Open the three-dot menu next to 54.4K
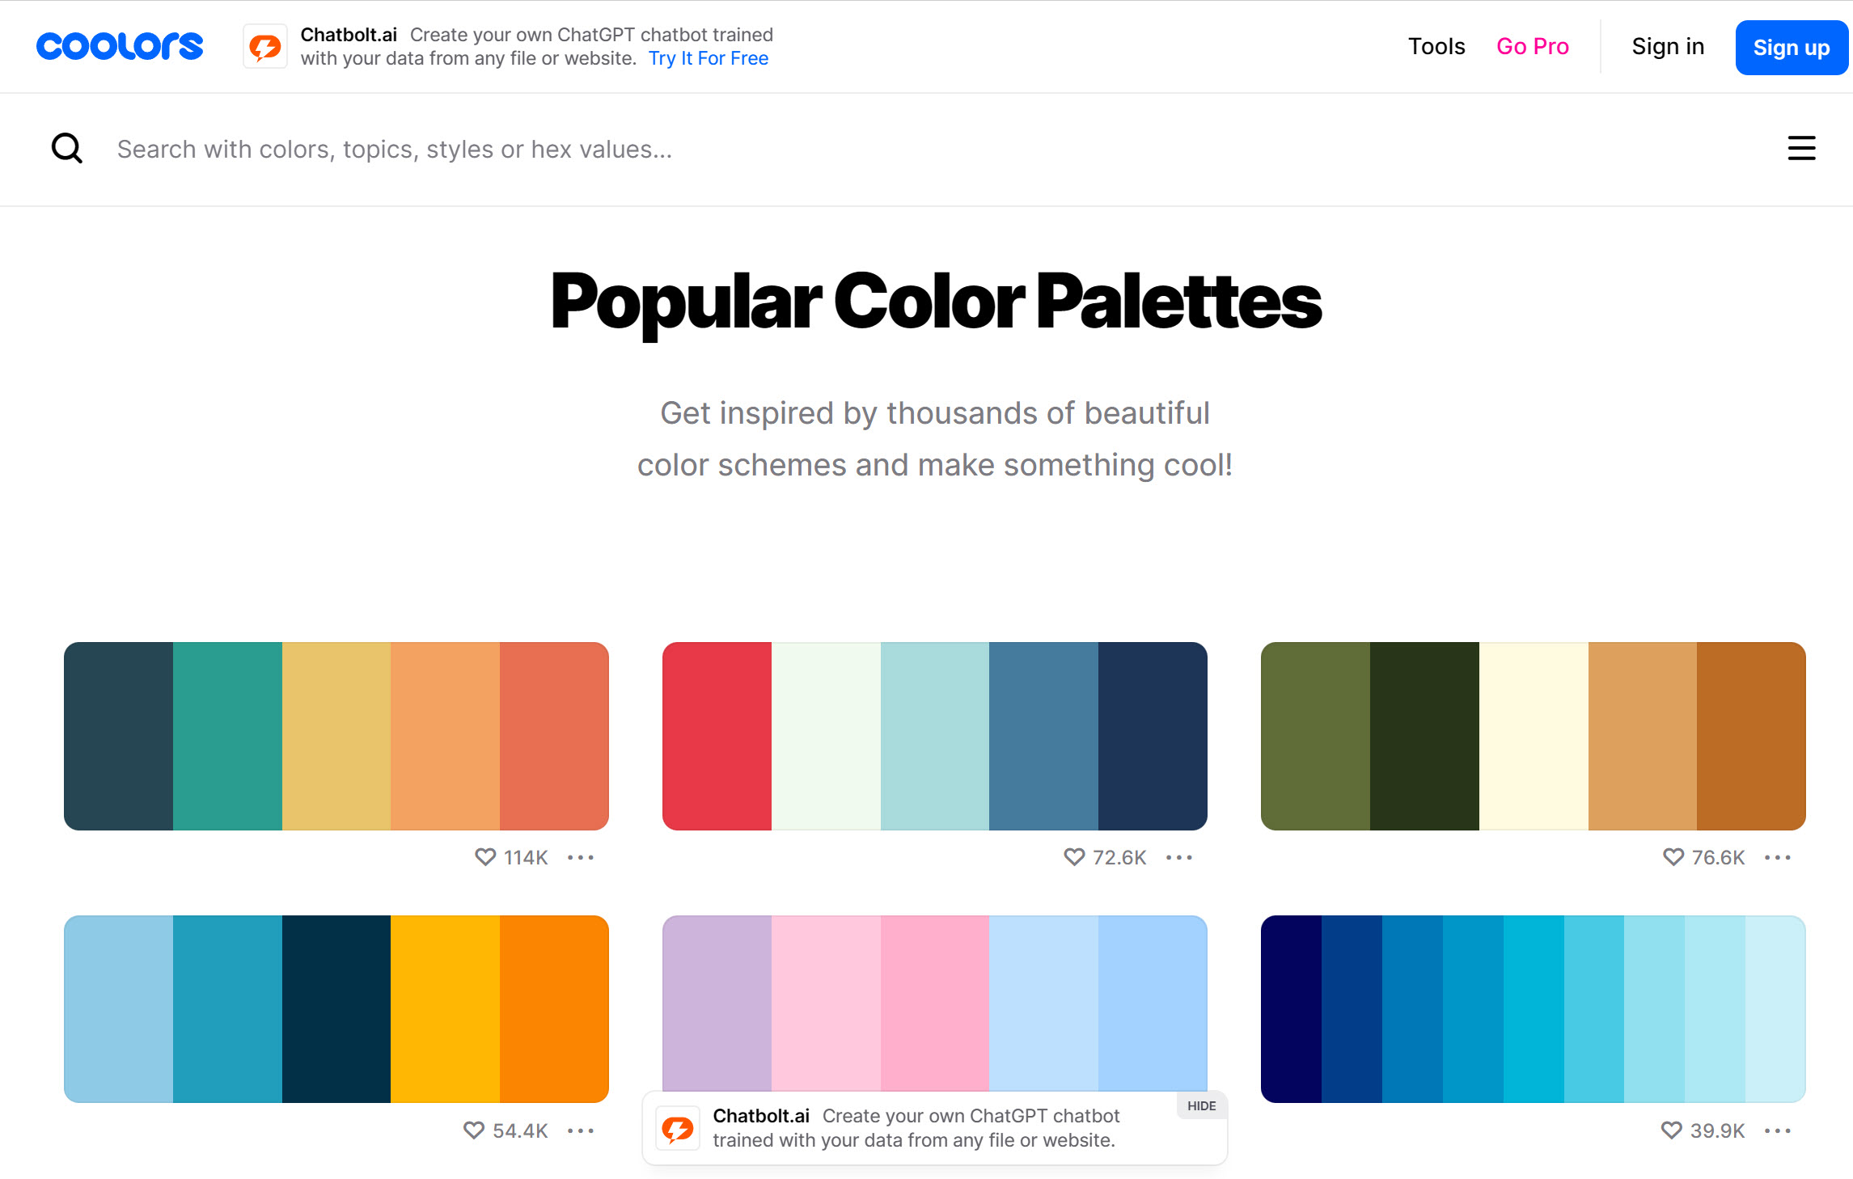The height and width of the screenshot is (1179, 1853). tap(581, 1130)
